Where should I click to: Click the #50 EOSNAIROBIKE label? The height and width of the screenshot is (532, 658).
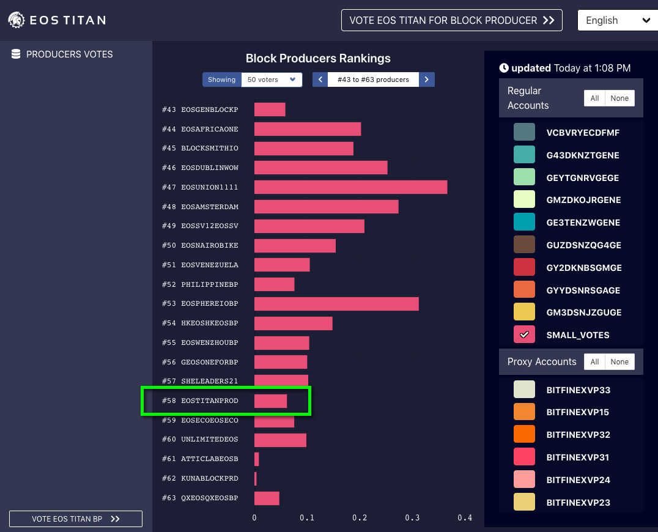point(200,245)
